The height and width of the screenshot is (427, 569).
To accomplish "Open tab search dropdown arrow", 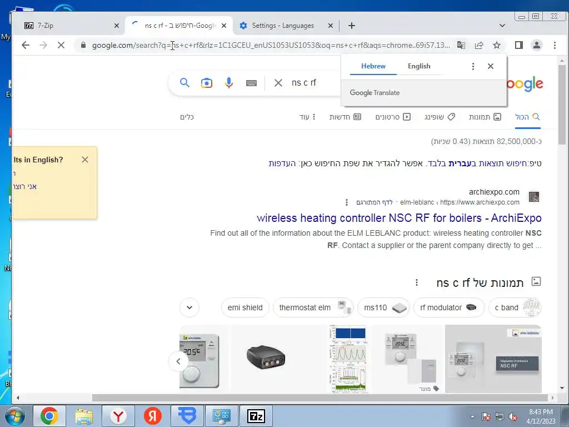I will [x=502, y=26].
